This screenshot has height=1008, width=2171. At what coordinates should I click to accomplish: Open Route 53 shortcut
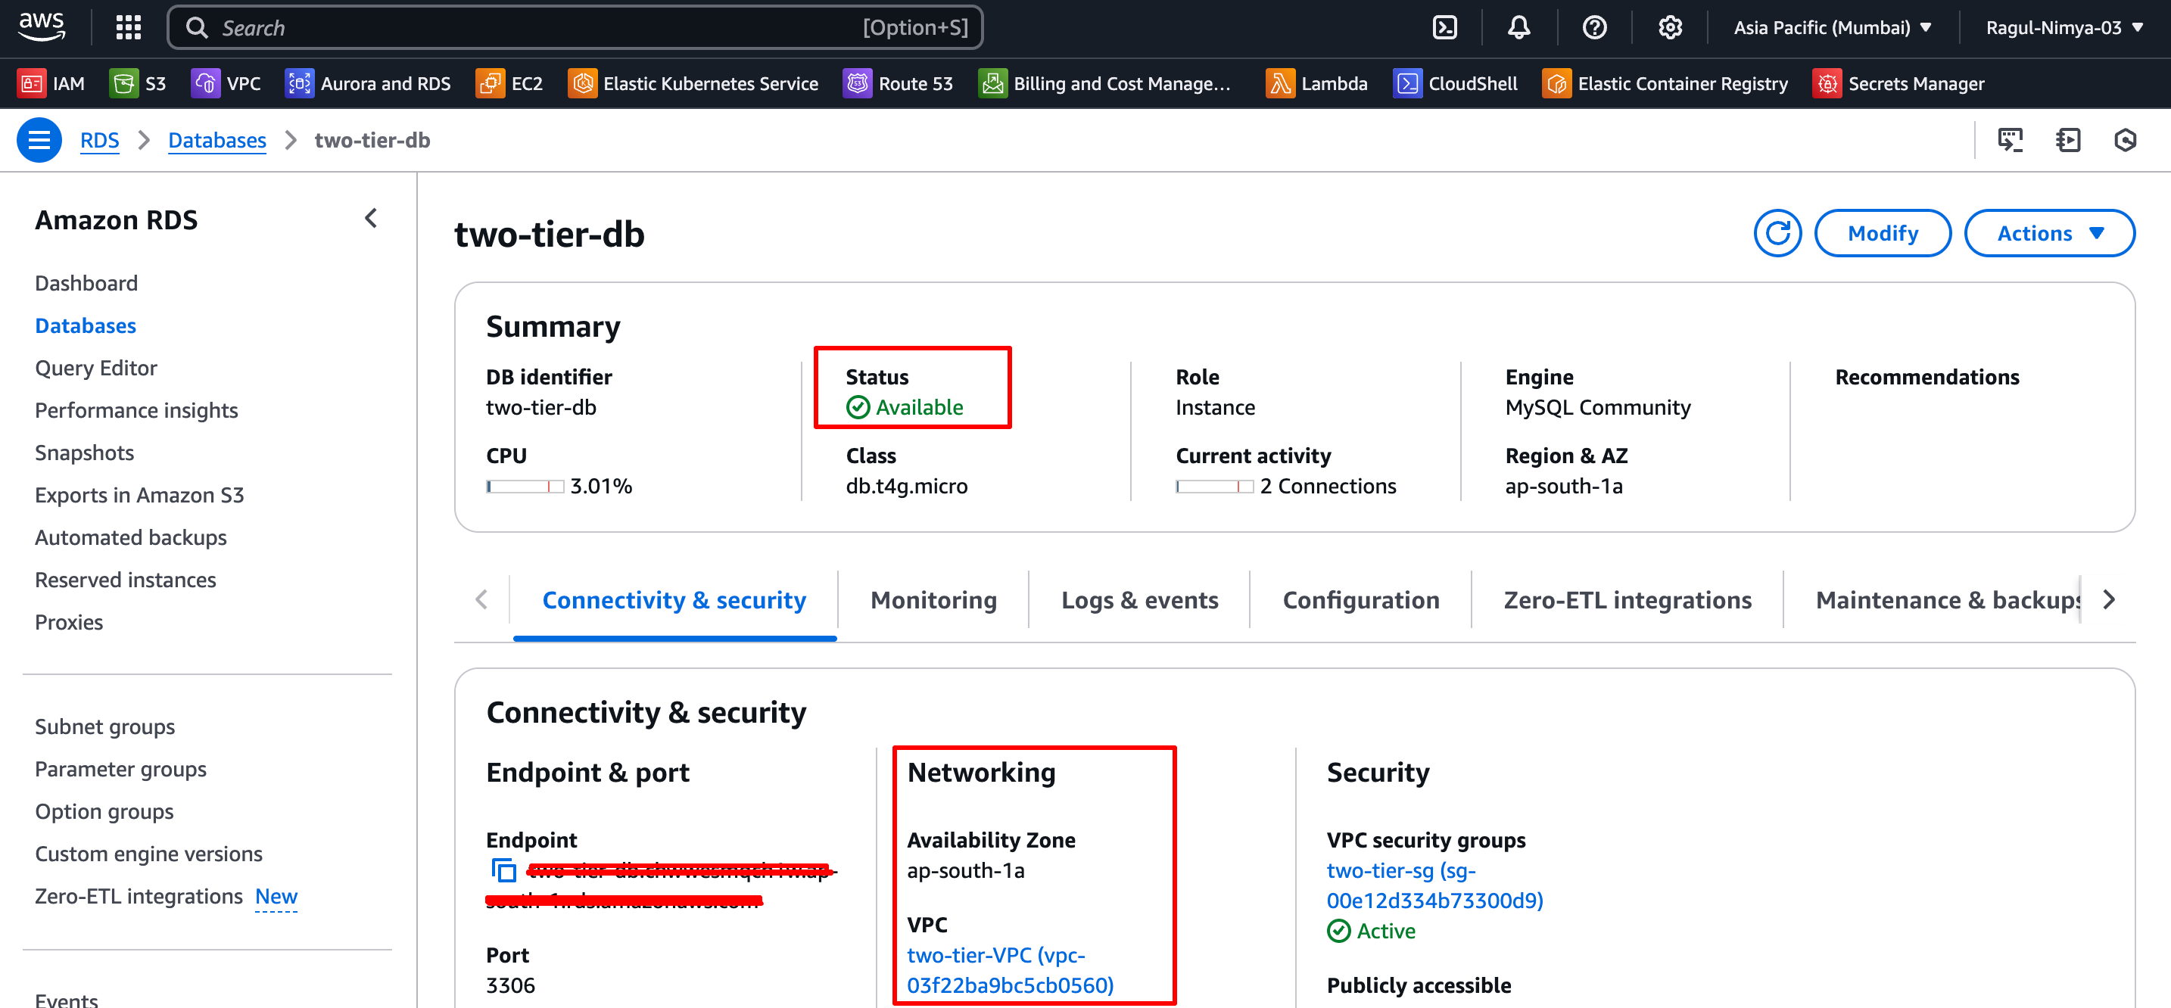(x=898, y=83)
